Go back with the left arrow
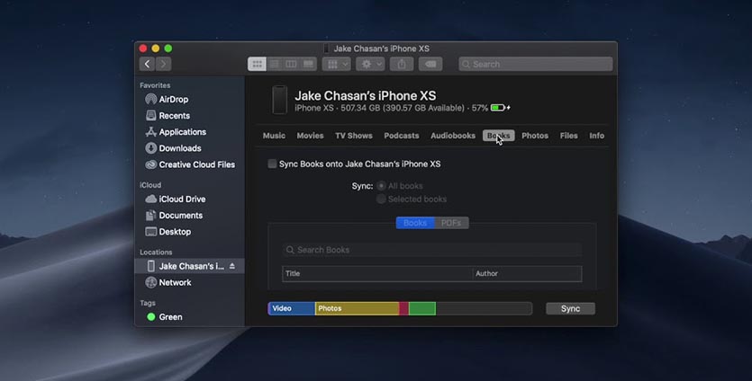 (147, 64)
